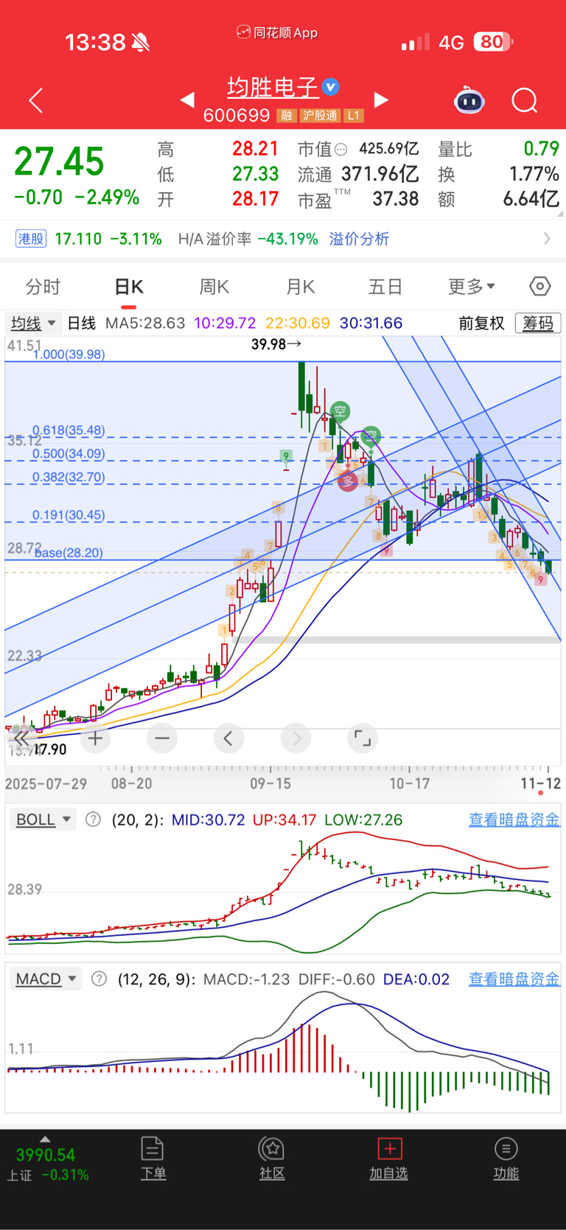Switch to 分时 tab
Screen dimensions: 566x1230
pyautogui.click(x=43, y=286)
